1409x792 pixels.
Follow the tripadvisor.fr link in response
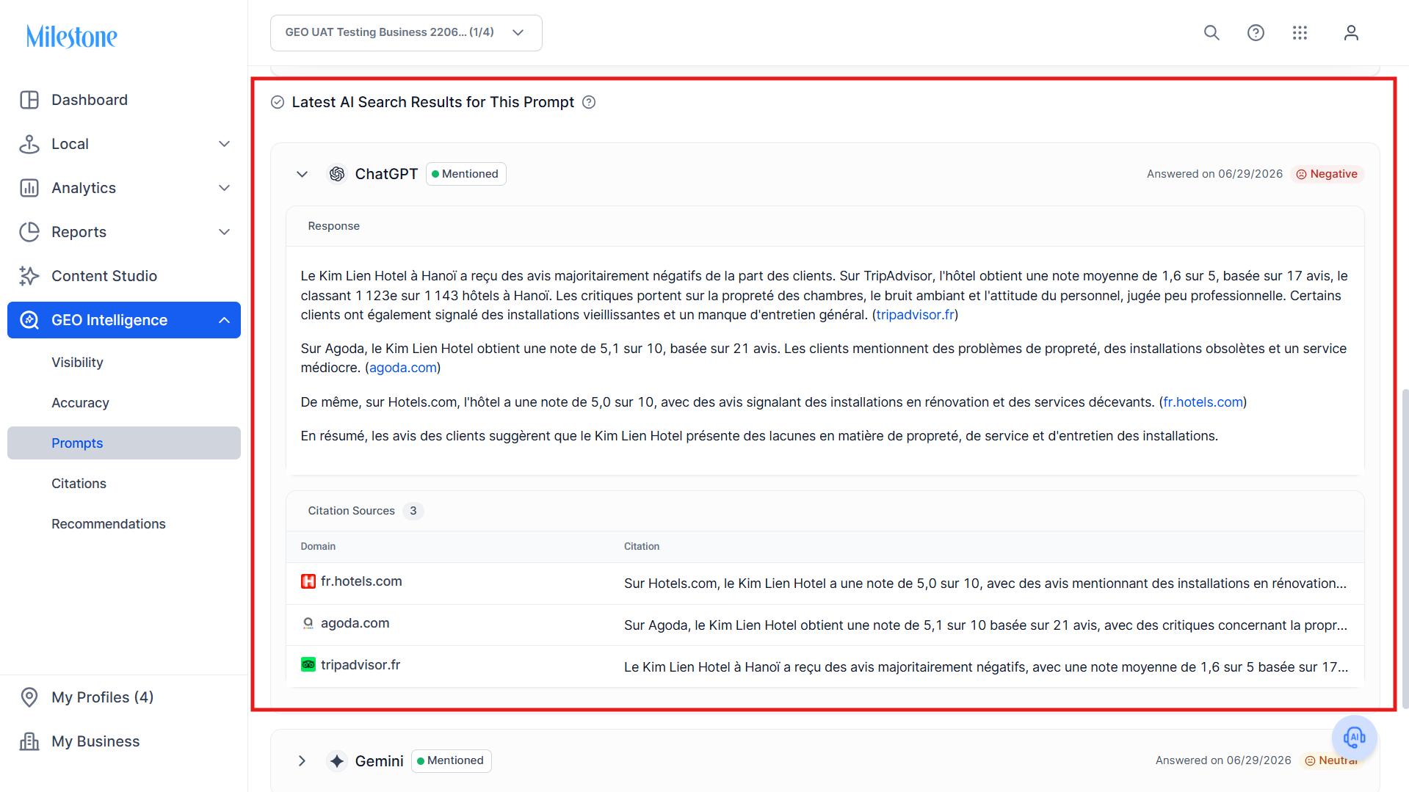coord(915,315)
